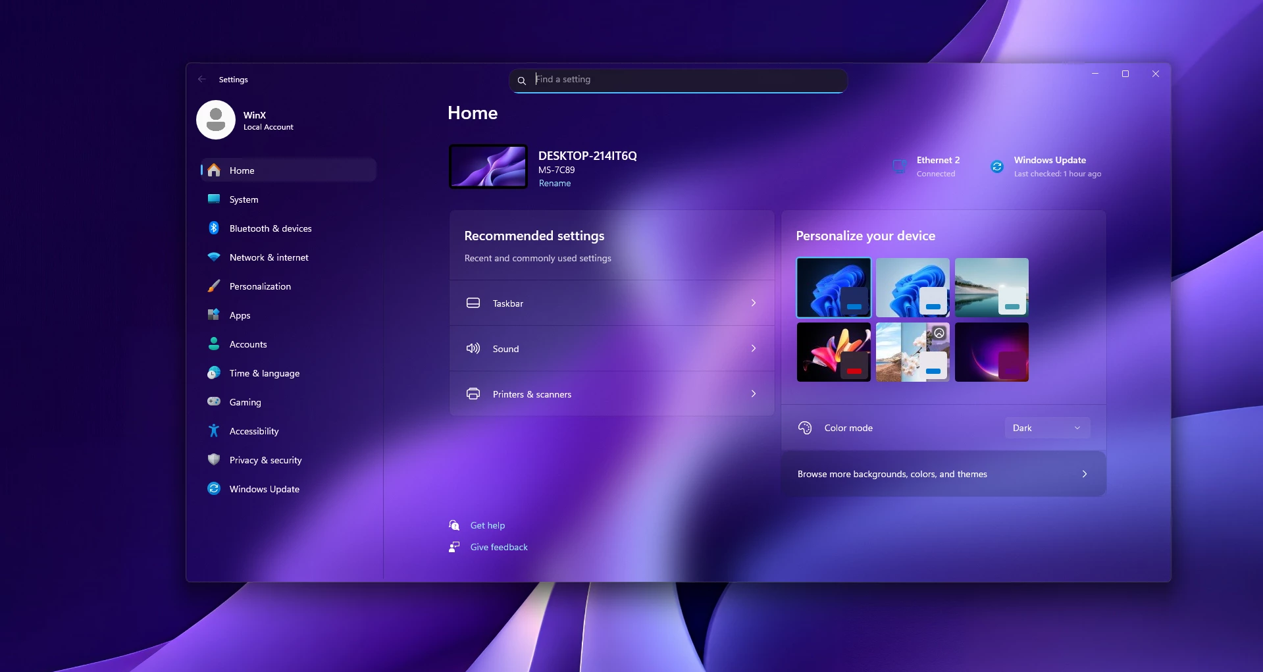Select light blue bloom theme thumbnail
The image size is (1263, 672).
[x=913, y=288]
